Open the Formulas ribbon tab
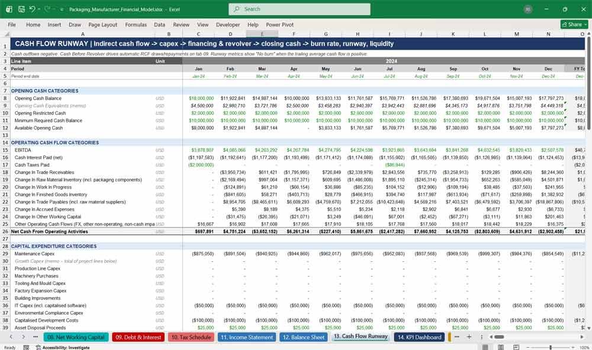 tap(136, 24)
